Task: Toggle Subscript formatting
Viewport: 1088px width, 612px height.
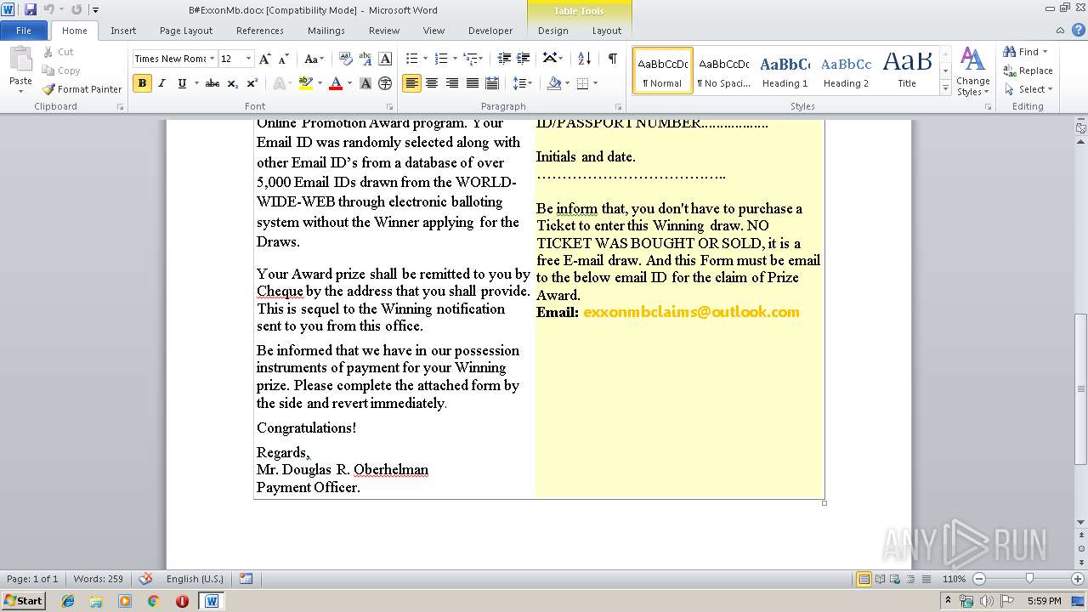Action: [233, 83]
